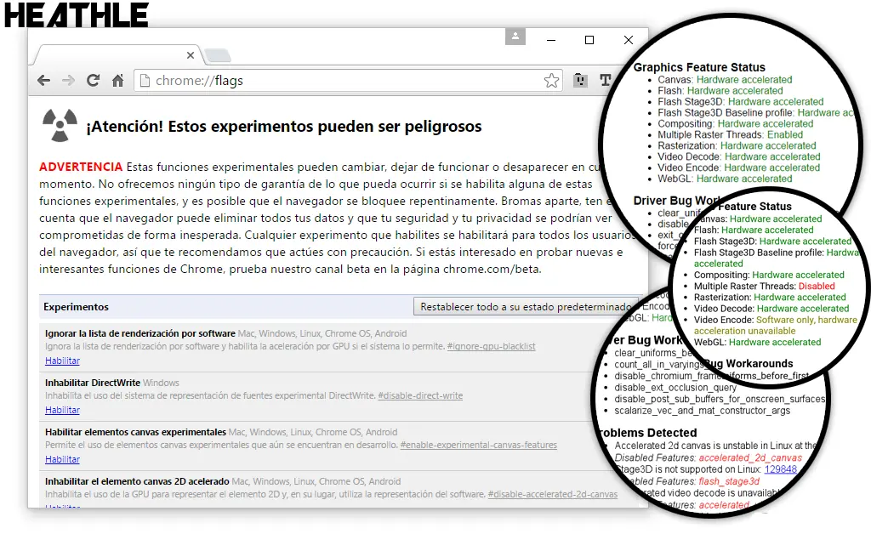Click the page icon in the address bar
Image resolution: width=871 pixels, height=534 pixels.
pyautogui.click(x=145, y=81)
